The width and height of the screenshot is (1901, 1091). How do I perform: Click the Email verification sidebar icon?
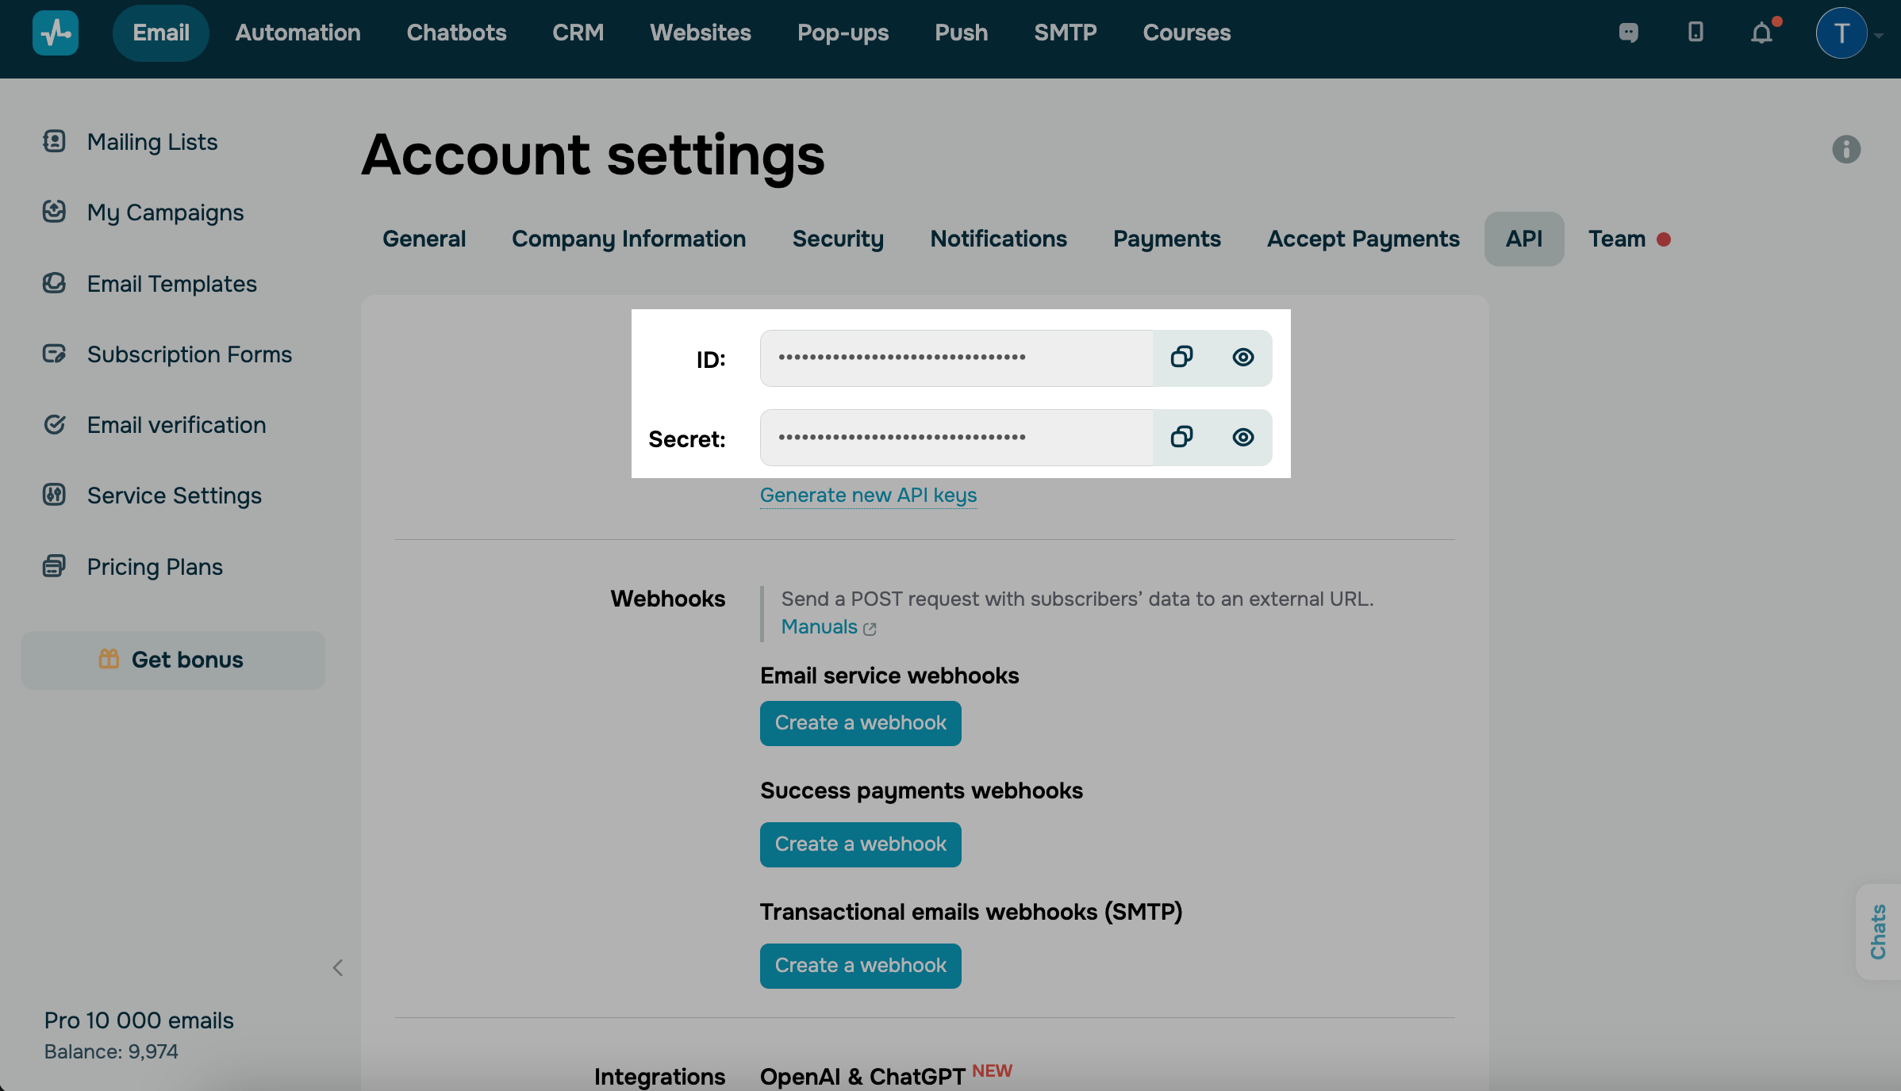click(x=53, y=423)
